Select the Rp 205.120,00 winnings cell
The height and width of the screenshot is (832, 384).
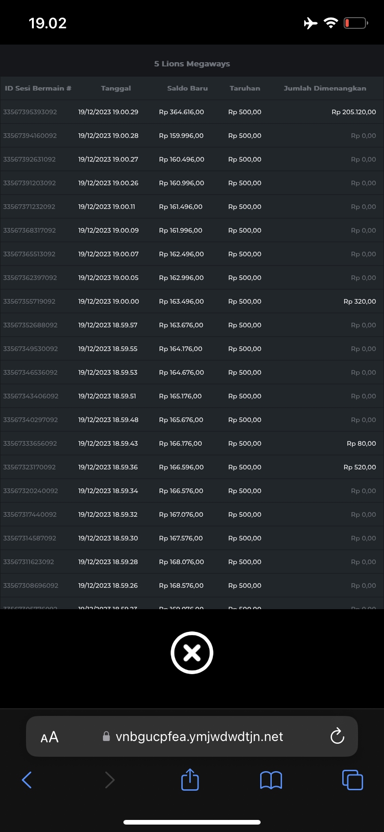click(354, 112)
